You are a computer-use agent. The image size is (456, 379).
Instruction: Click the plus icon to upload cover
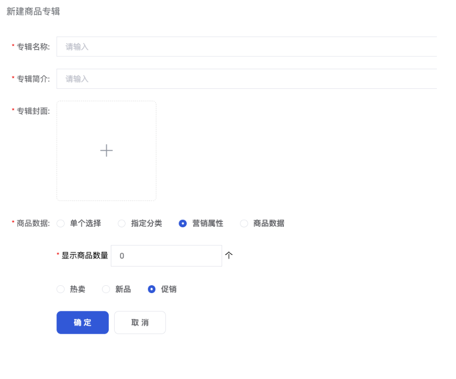(106, 151)
